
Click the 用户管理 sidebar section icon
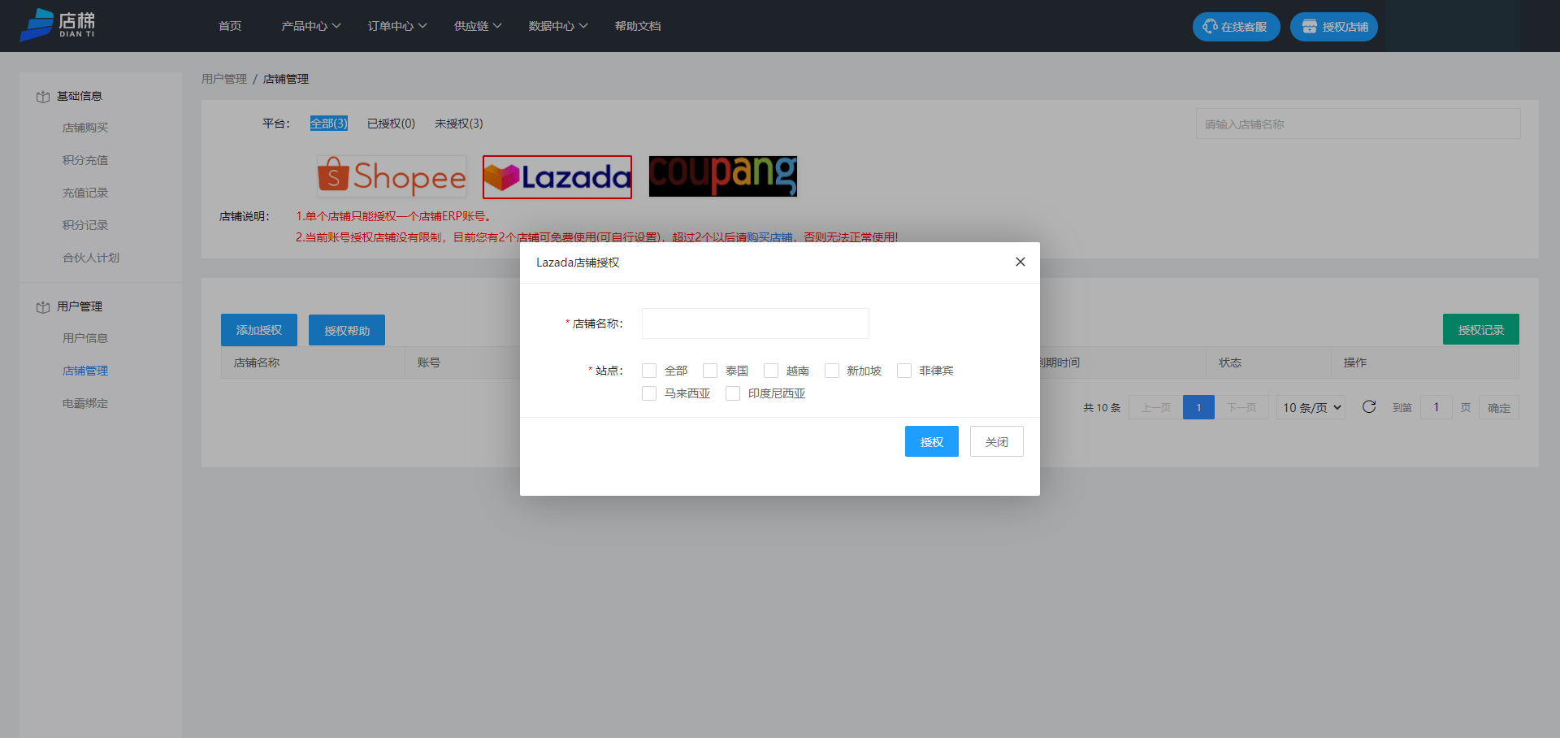point(42,306)
